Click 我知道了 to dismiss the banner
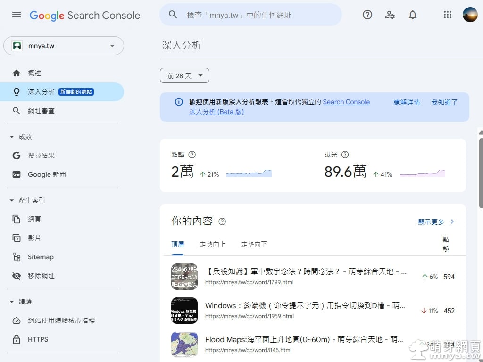 tap(444, 102)
